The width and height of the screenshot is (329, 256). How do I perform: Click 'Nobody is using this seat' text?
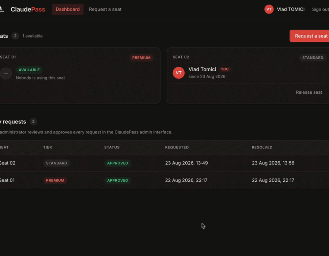tap(40, 78)
